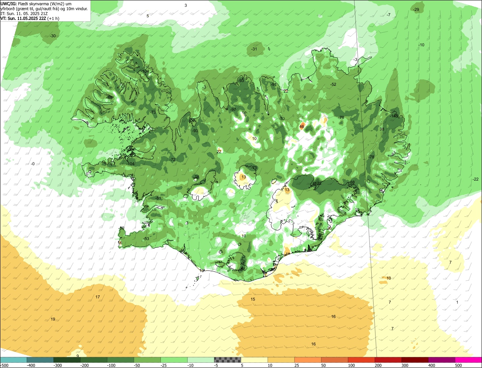
Task: Pick the purple legend swatch between 400 and 500
Action: (x=442, y=360)
